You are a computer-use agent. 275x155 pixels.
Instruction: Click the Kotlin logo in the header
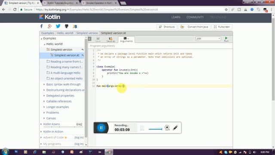49,17
